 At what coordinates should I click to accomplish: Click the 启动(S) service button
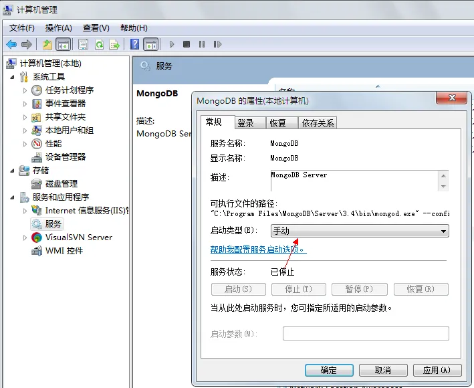(x=239, y=289)
